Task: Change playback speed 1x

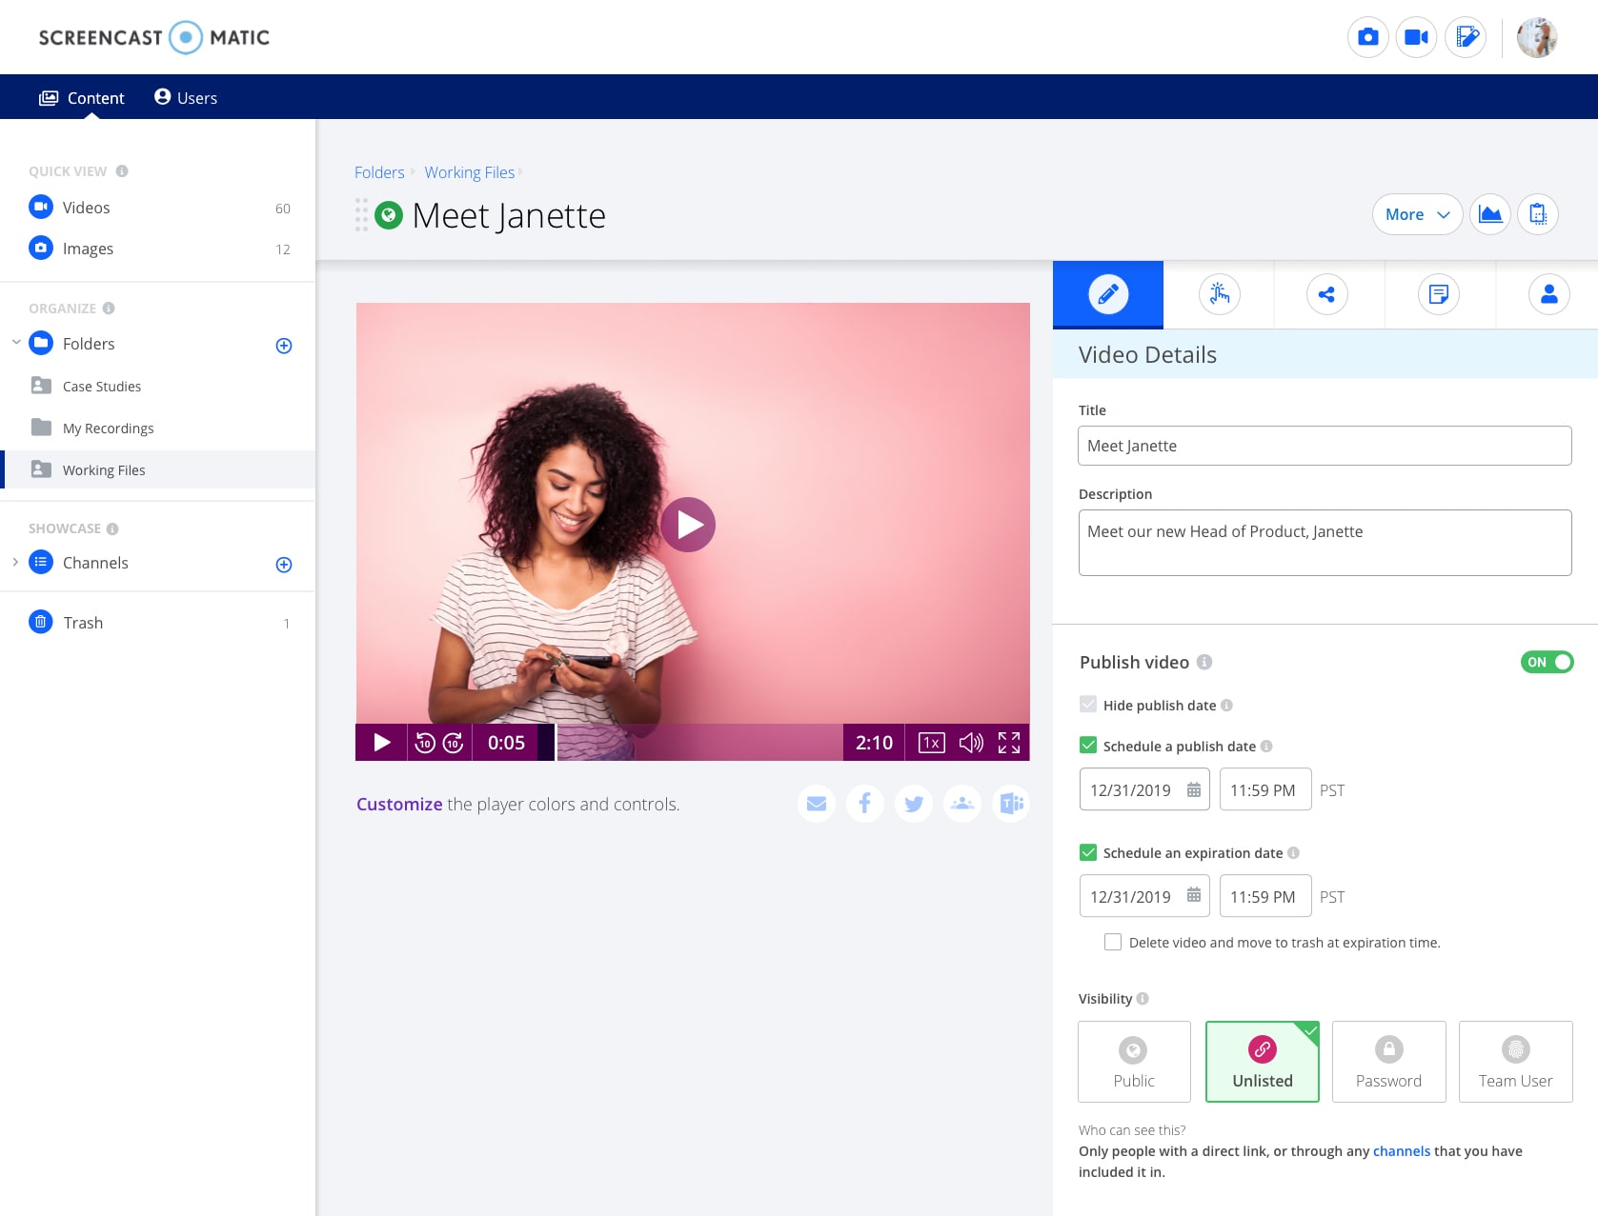Action: point(931,743)
